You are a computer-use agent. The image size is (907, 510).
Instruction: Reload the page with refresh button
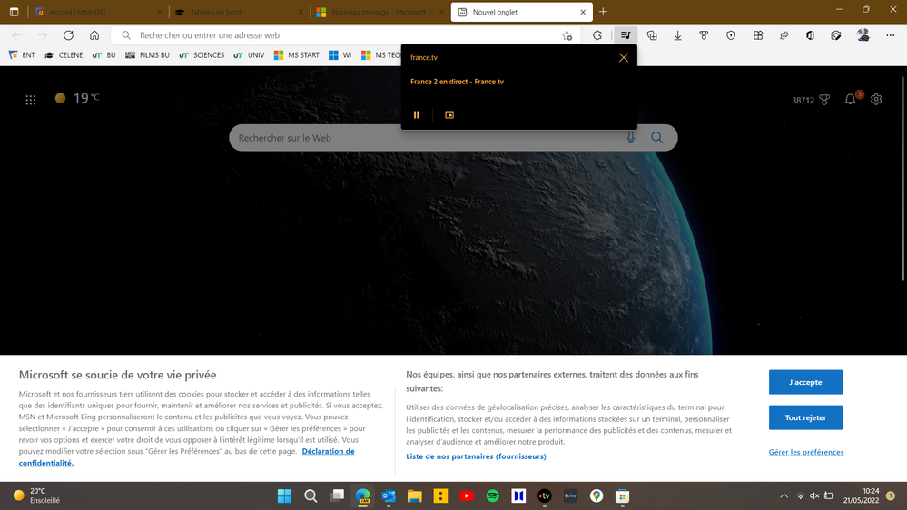tap(68, 35)
